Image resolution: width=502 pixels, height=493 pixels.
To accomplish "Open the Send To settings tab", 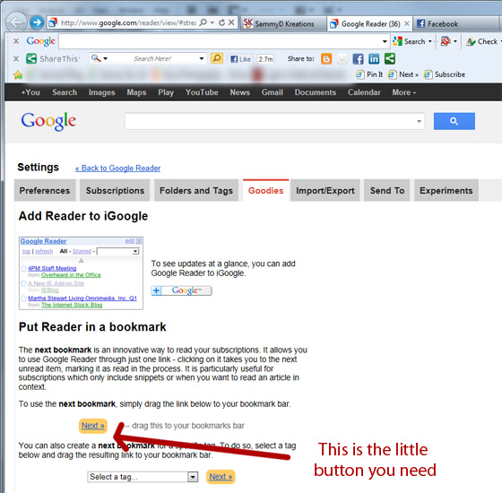I will tap(387, 190).
